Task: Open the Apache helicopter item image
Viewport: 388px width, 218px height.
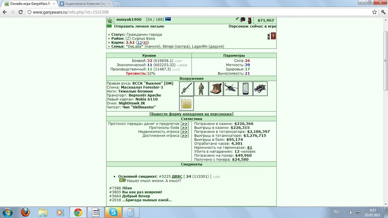Action: [231, 88]
